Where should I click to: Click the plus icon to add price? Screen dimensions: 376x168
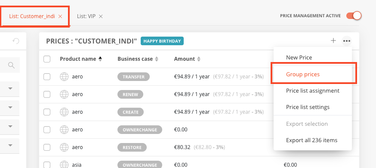point(333,41)
